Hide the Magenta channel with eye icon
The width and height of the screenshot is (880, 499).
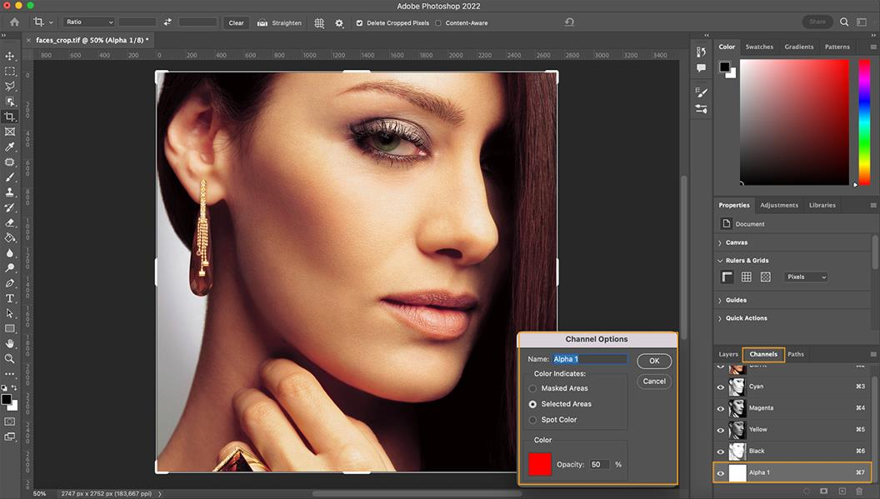pyautogui.click(x=721, y=408)
